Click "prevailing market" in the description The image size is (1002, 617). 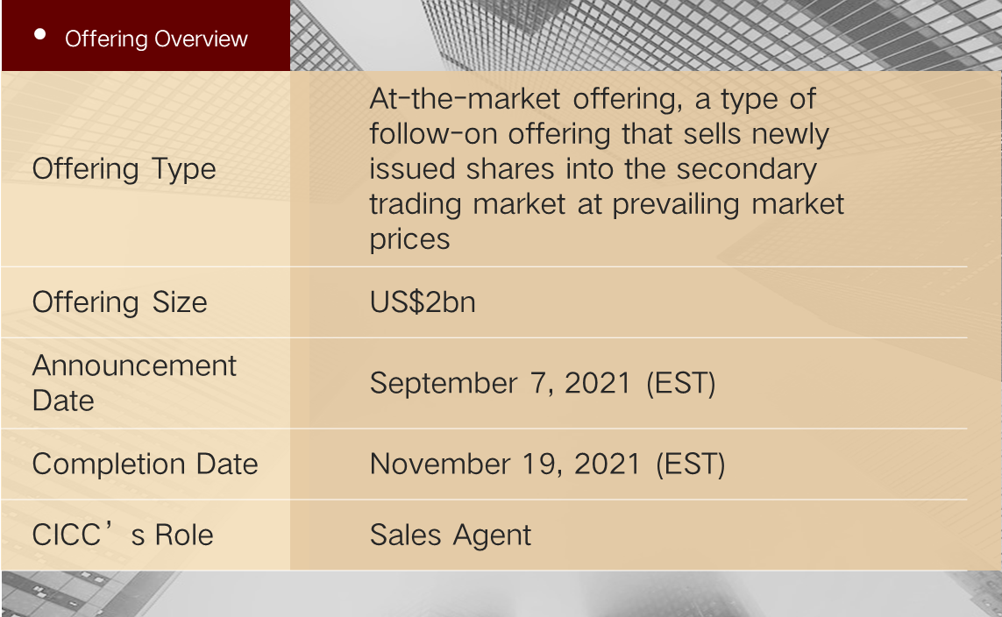tap(728, 203)
